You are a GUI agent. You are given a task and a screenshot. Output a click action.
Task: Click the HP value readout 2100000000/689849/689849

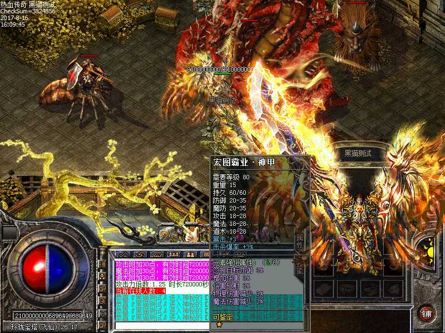click(x=53, y=316)
